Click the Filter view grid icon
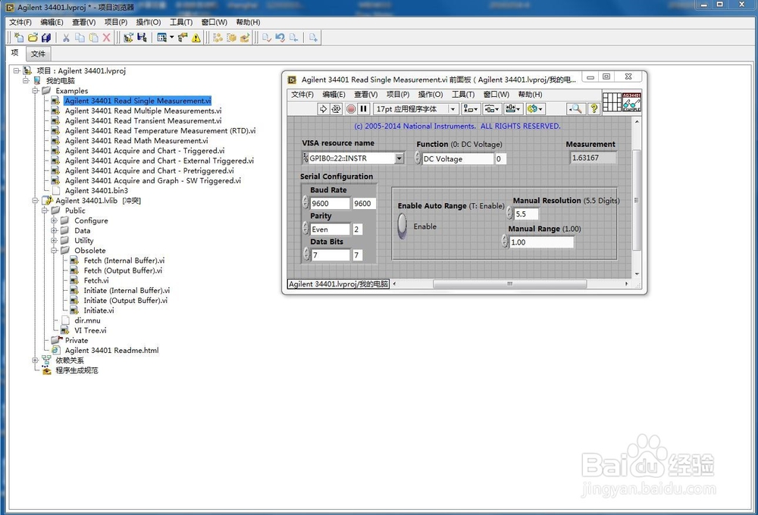Screen dimensions: 758x515 162,37
